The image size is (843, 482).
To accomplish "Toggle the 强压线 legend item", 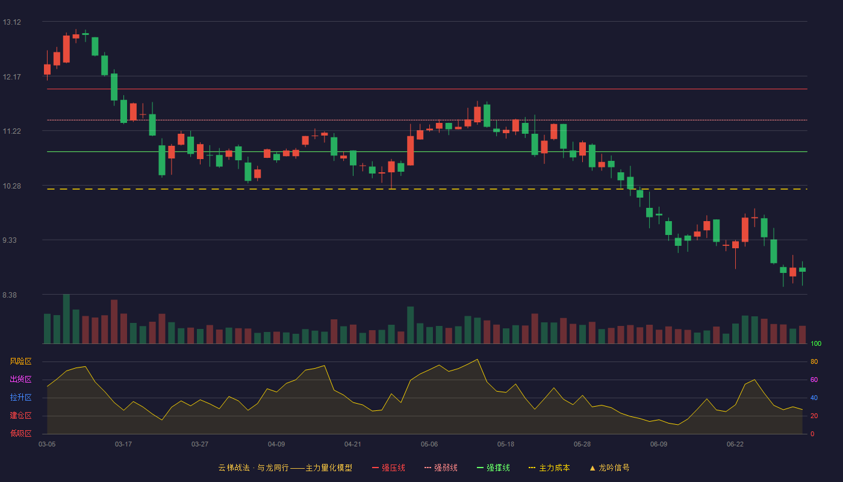I will coord(388,468).
